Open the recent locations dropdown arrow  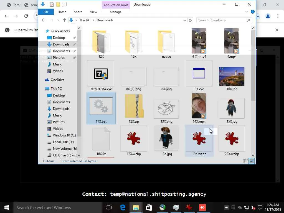point(58,20)
